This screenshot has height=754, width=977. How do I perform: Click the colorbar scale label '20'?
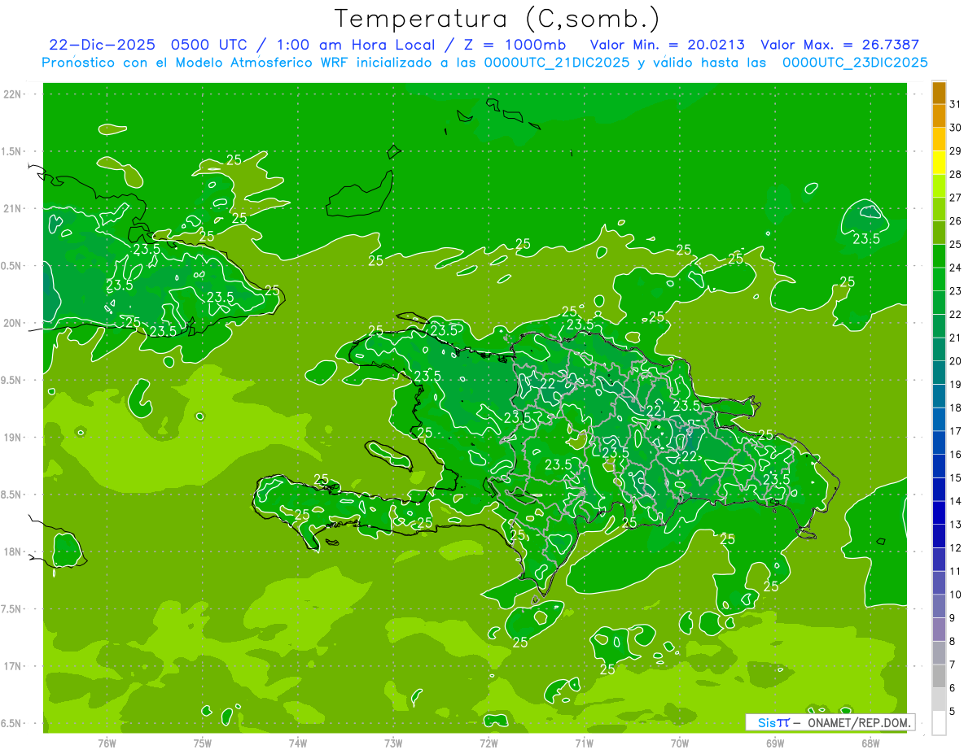click(x=956, y=361)
